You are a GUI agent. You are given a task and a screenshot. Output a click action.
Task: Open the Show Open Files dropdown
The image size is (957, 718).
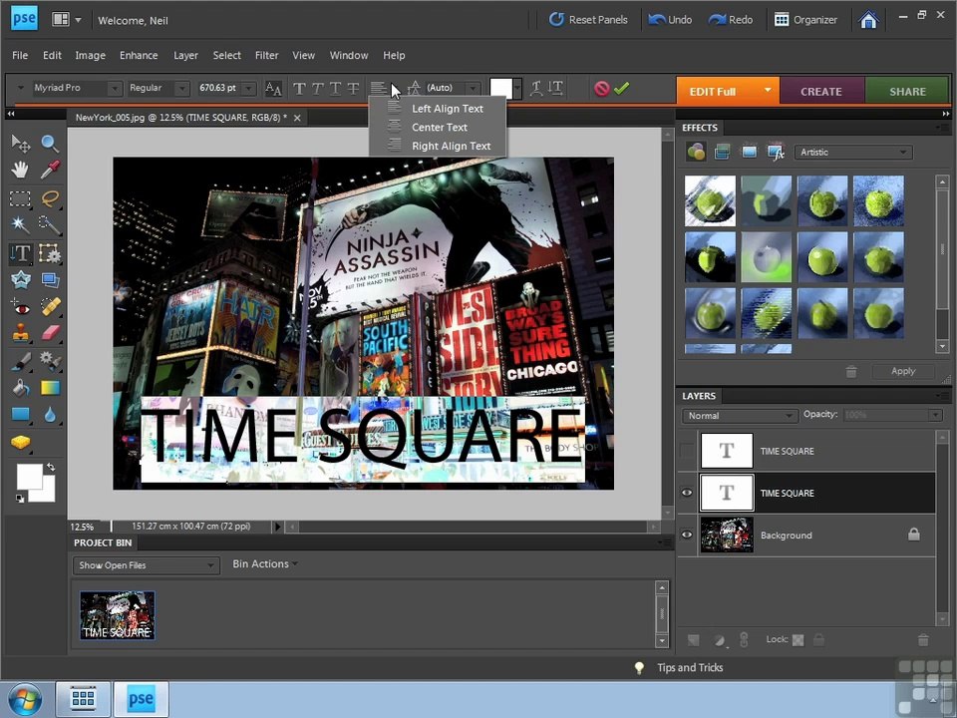point(146,565)
